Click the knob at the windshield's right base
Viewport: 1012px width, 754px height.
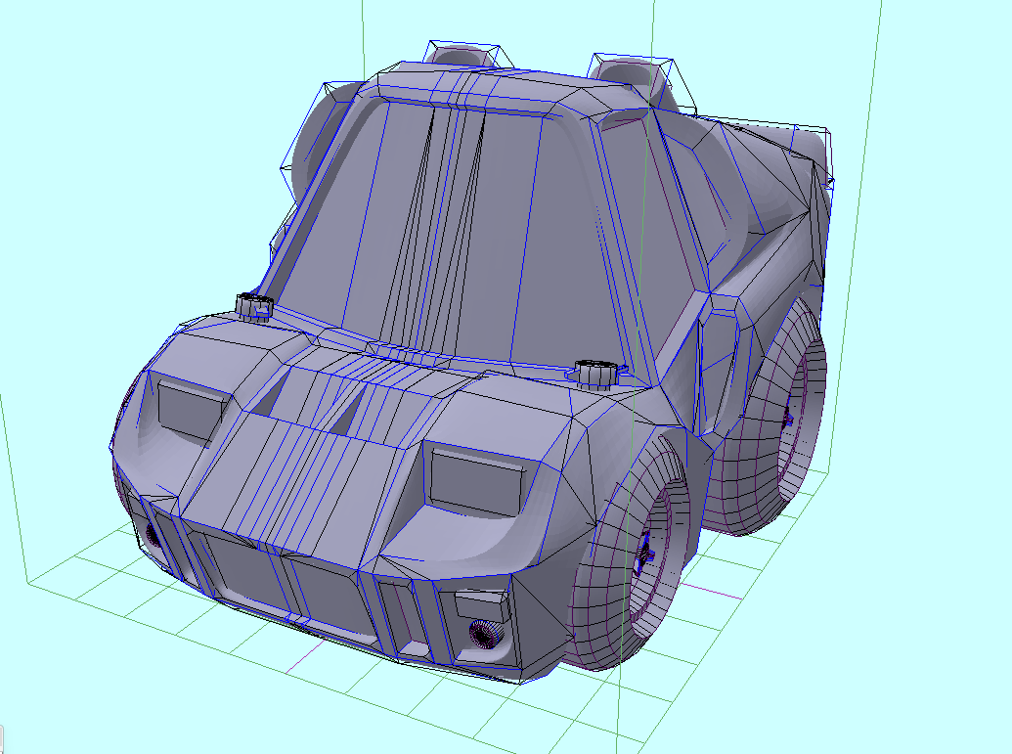(593, 374)
